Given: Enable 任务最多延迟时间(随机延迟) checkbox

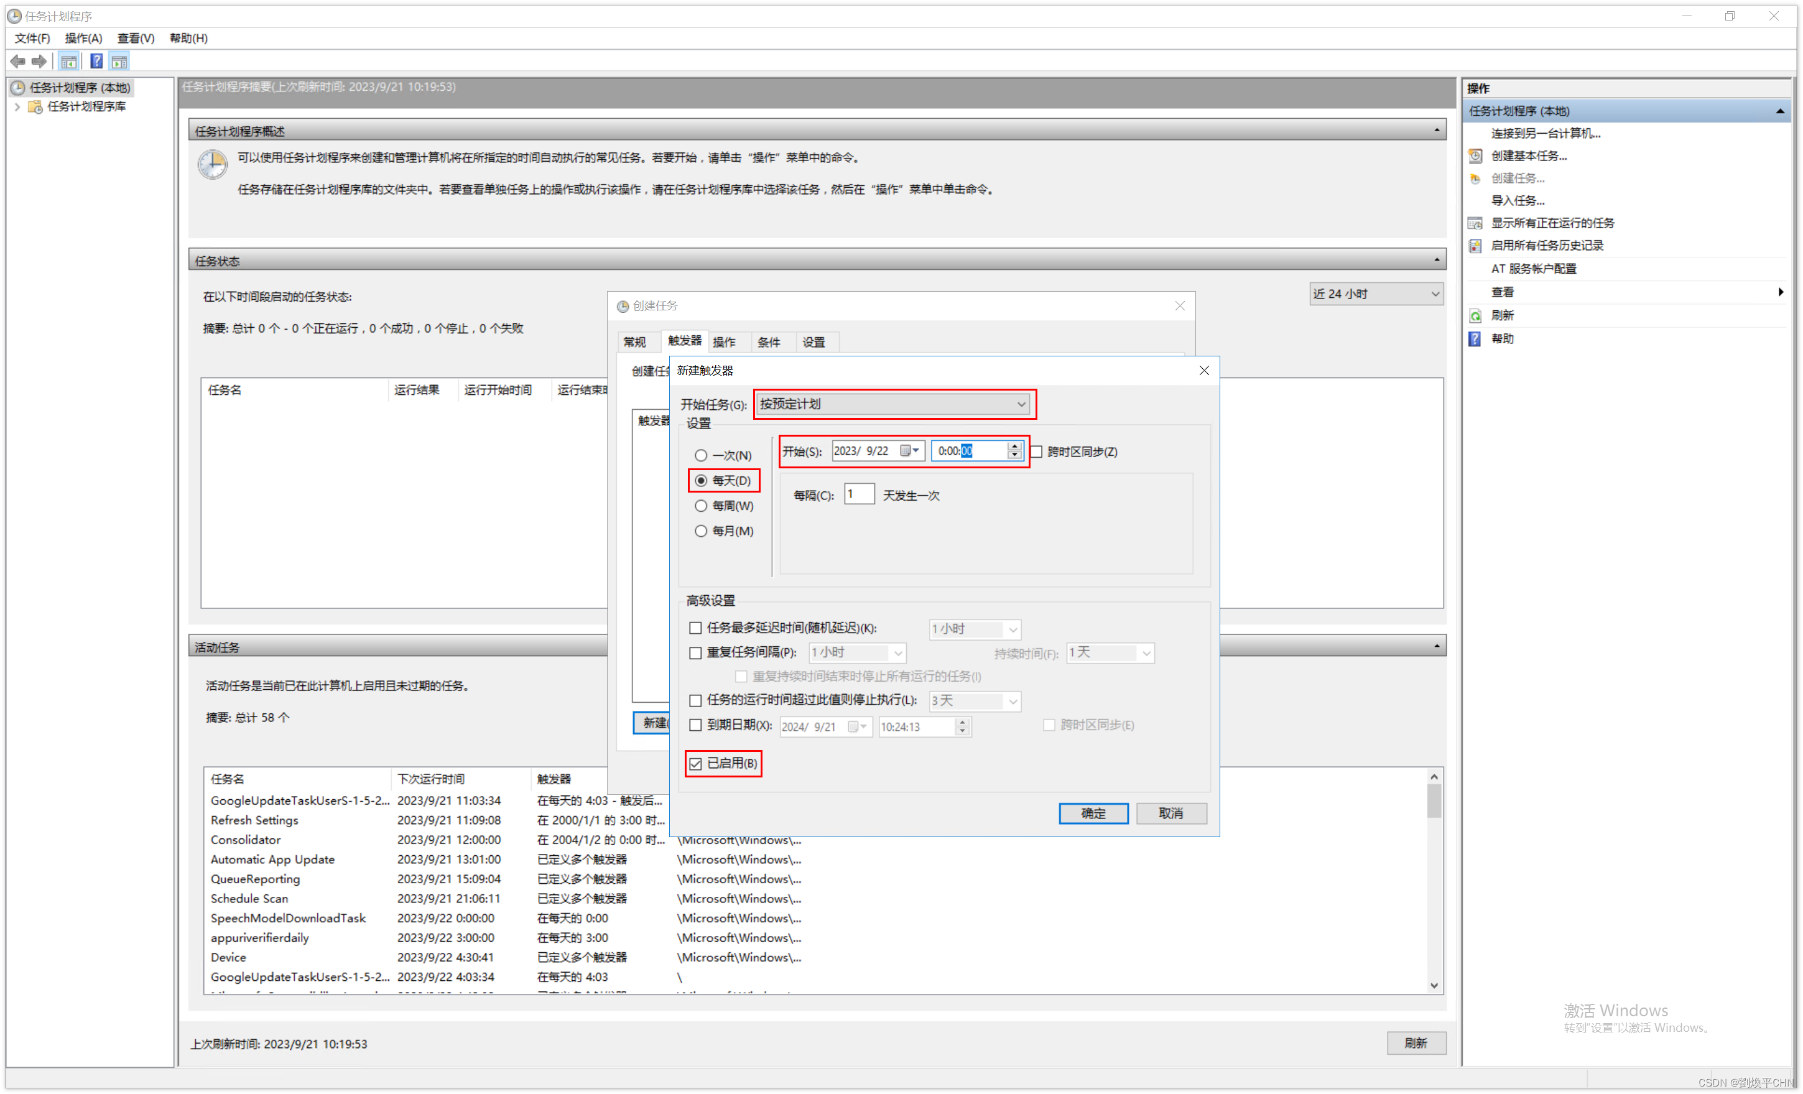Looking at the screenshot, I should pos(695,628).
